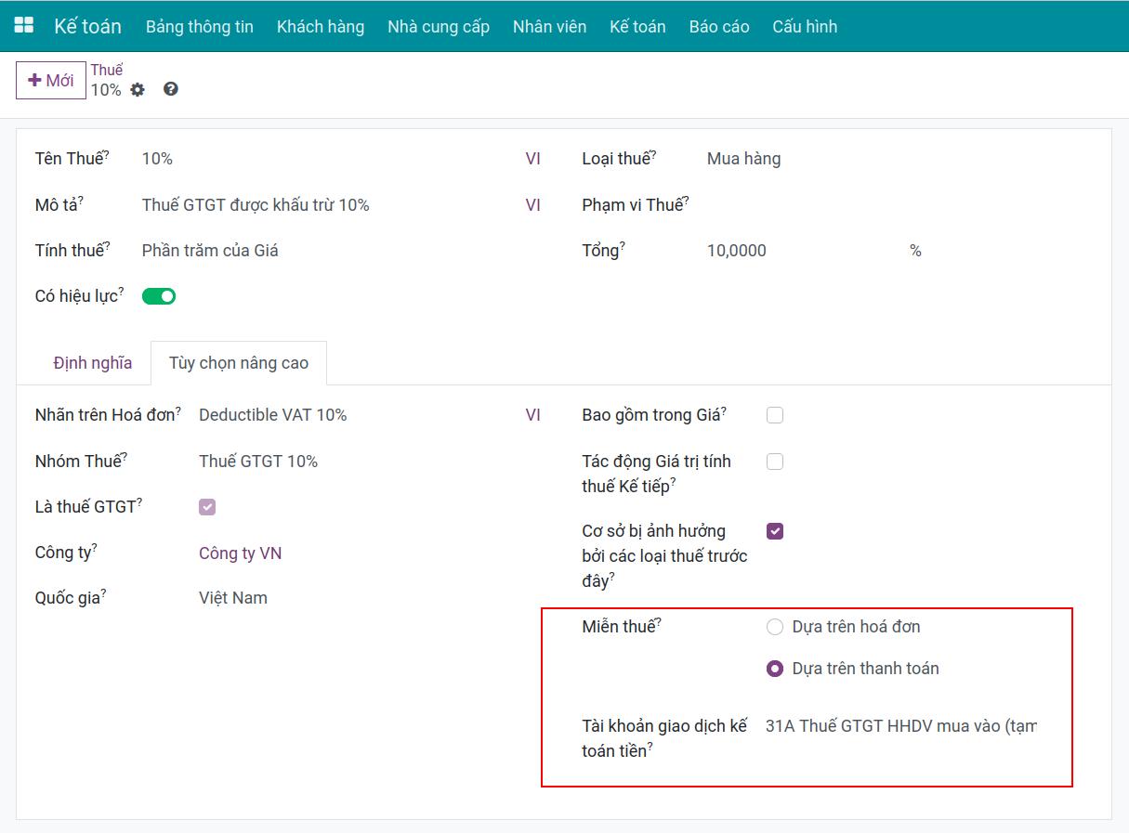Uncheck Cơ sở bị ảnh hưởng checkbox

coord(775,531)
